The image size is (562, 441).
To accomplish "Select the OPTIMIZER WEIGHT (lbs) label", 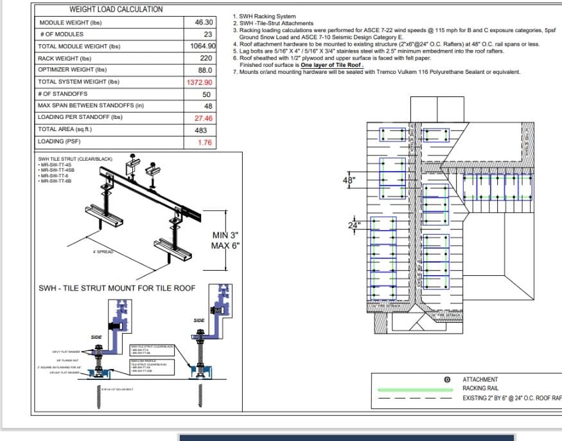I will coord(73,69).
